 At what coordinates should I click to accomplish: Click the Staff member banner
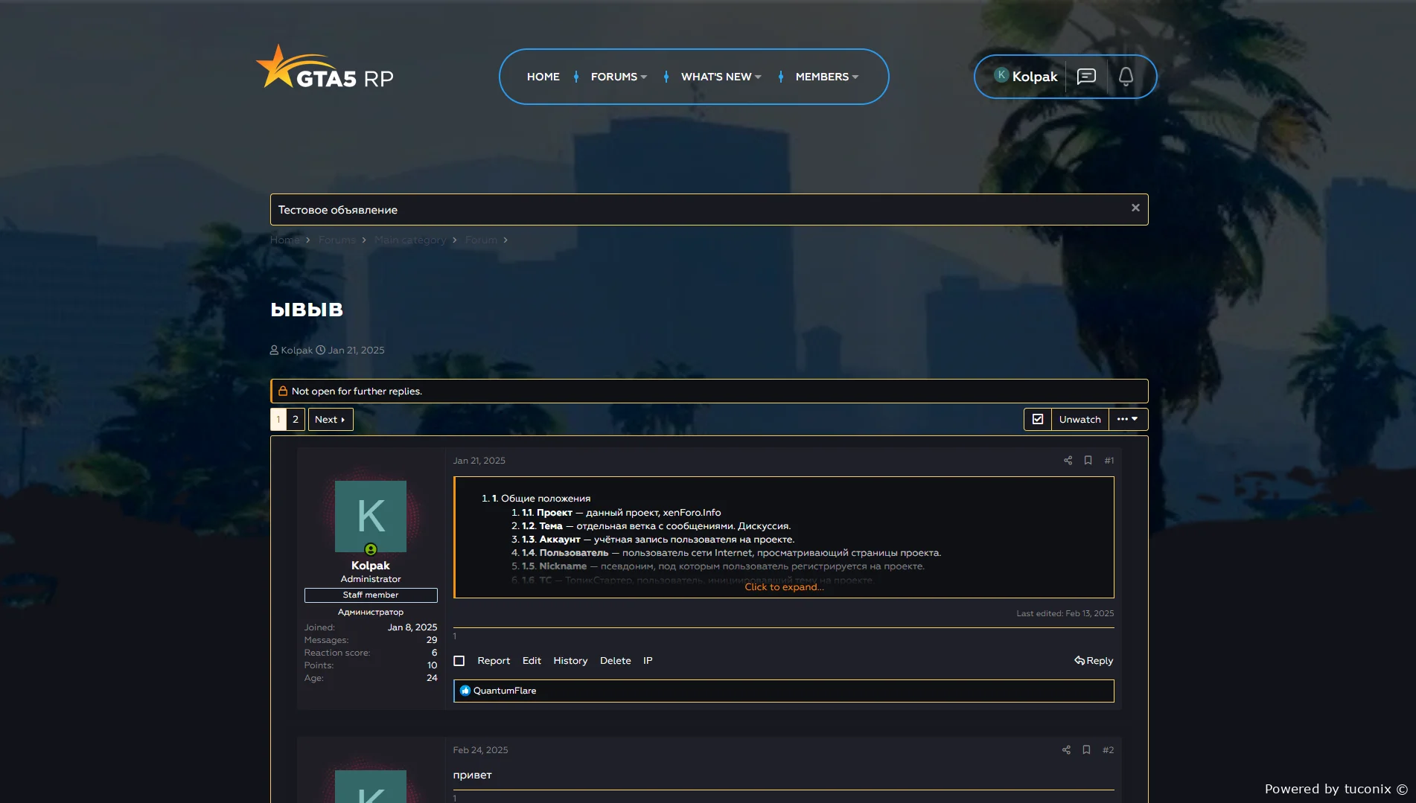[371, 595]
